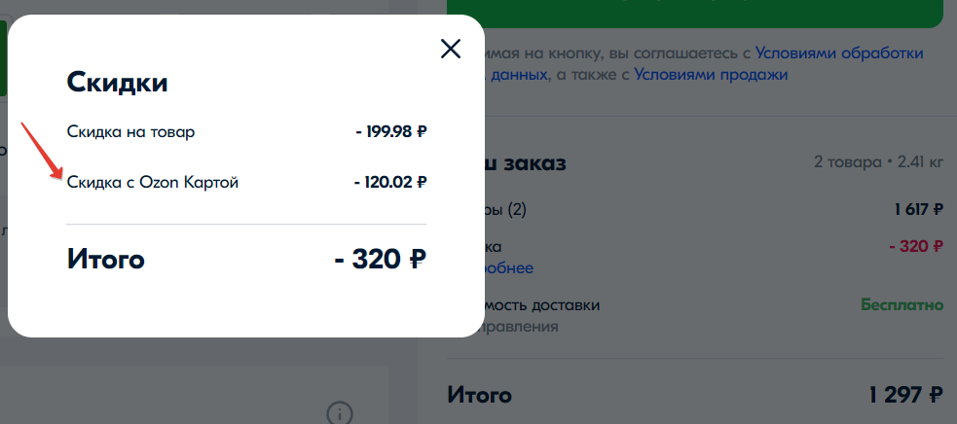Click the - 199.98 ₽ discount amount
The width and height of the screenshot is (957, 424).
(x=390, y=131)
